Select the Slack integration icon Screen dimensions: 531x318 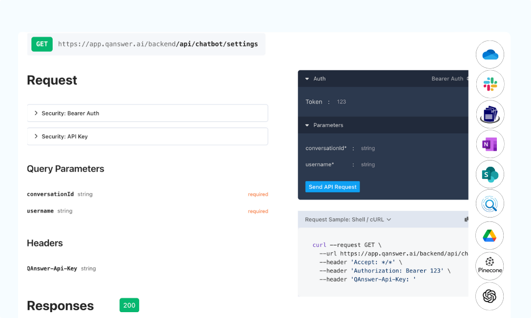(490, 84)
